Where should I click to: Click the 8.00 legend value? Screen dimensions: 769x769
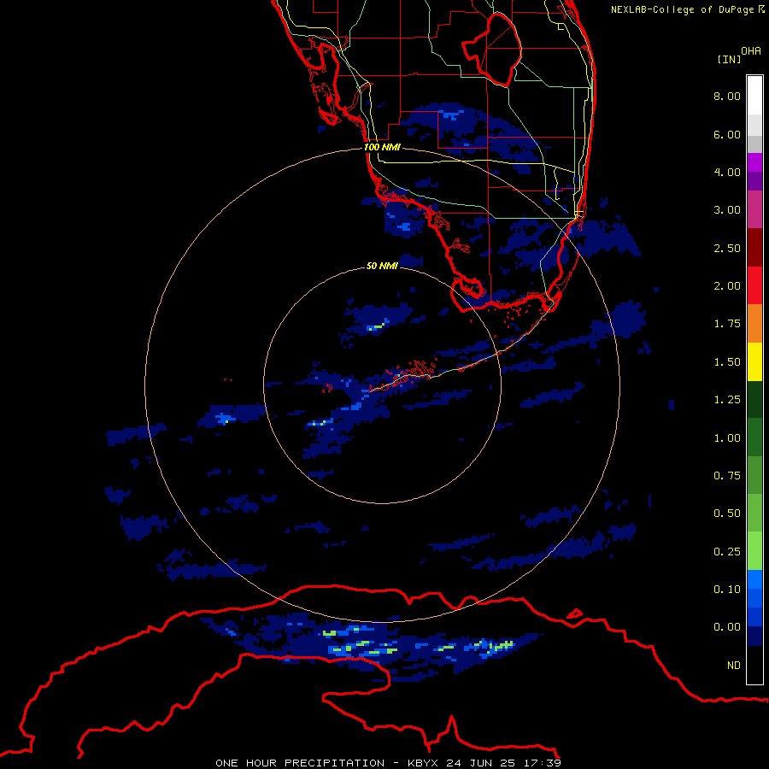(x=727, y=96)
